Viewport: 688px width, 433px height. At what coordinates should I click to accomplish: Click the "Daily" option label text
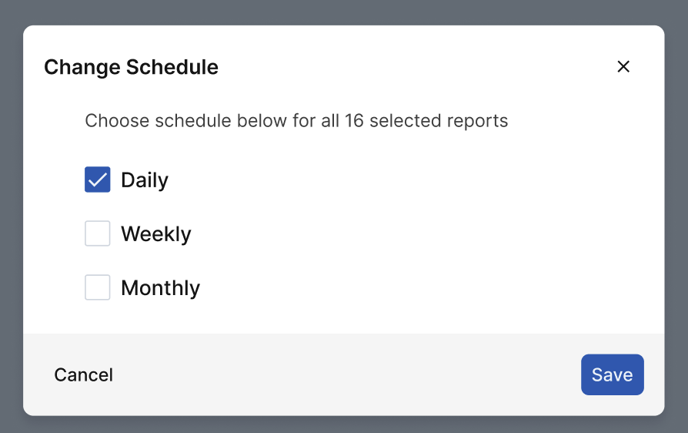145,180
